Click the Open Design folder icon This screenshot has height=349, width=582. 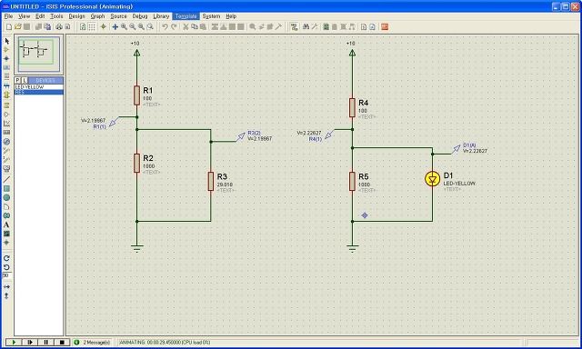click(x=17, y=26)
